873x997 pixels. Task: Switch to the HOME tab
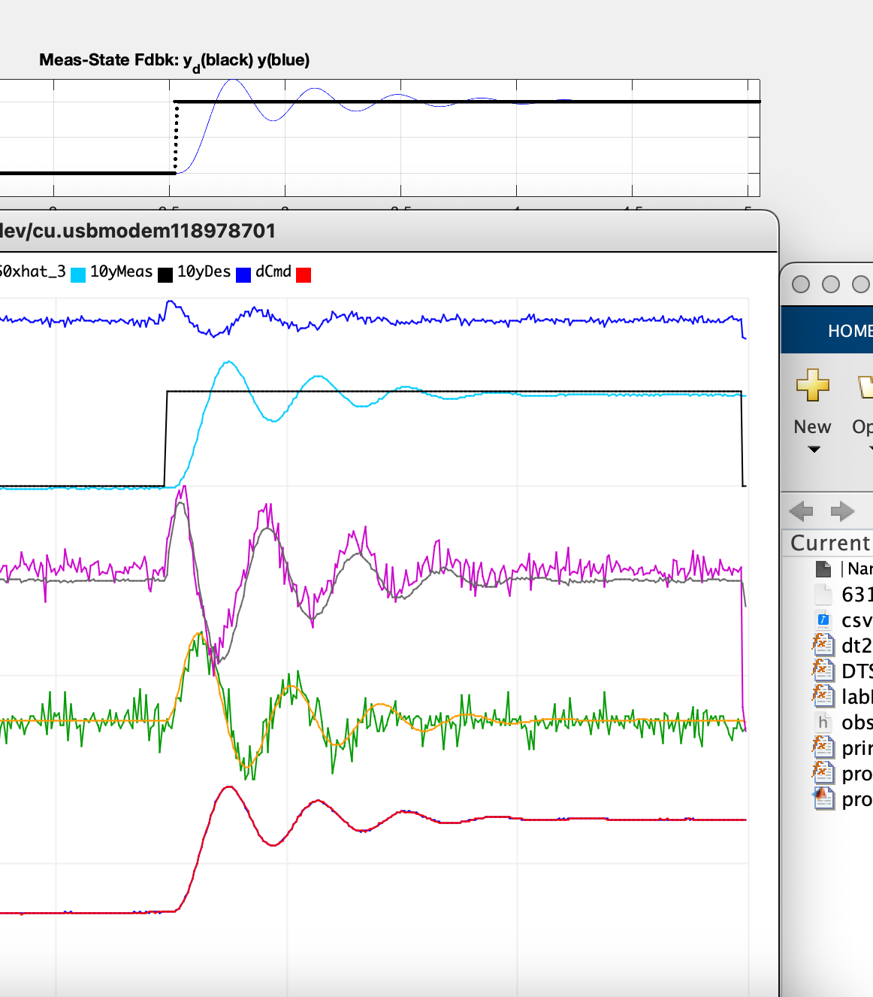pos(849,331)
